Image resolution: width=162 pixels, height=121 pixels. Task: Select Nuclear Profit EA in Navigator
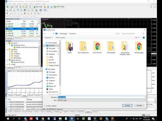(19, 62)
